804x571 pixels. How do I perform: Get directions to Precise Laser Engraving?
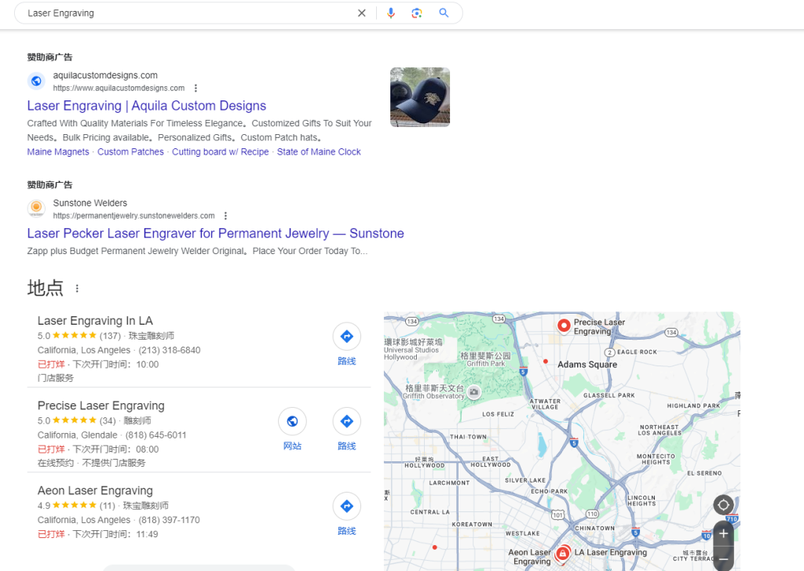tap(346, 422)
